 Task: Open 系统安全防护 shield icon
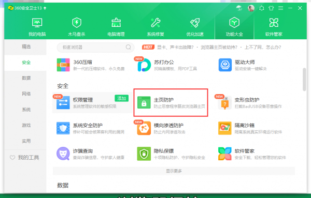[x=63, y=128]
